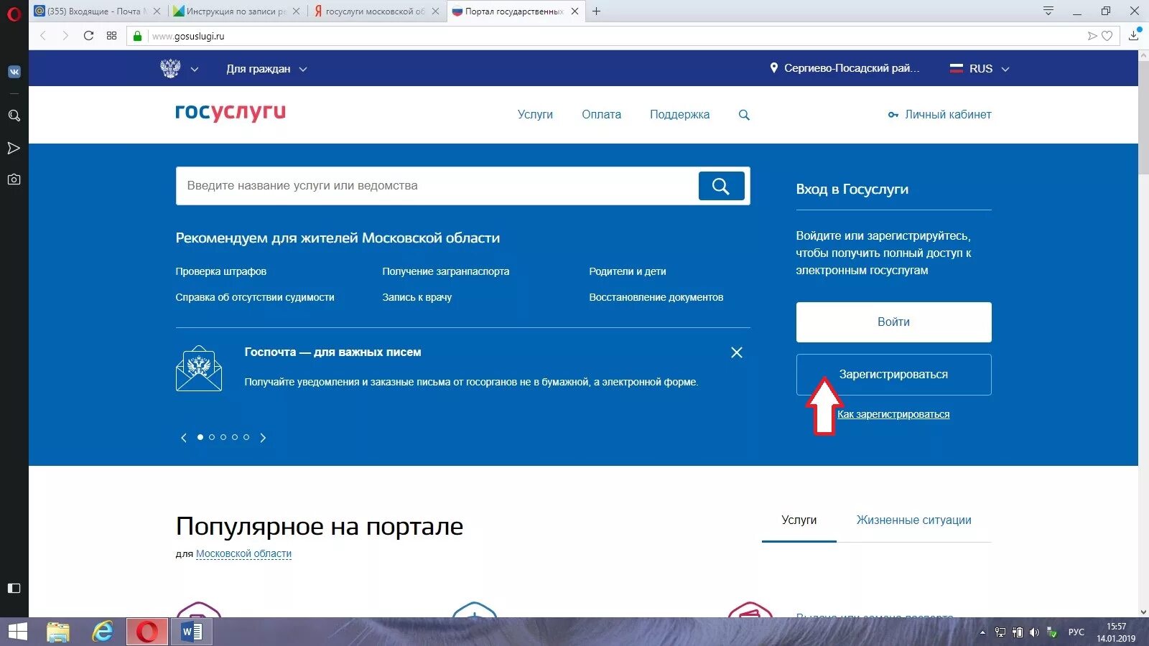This screenshot has width=1149, height=646.
Task: Launch Internet Explorer from taskbar
Action: click(x=103, y=632)
